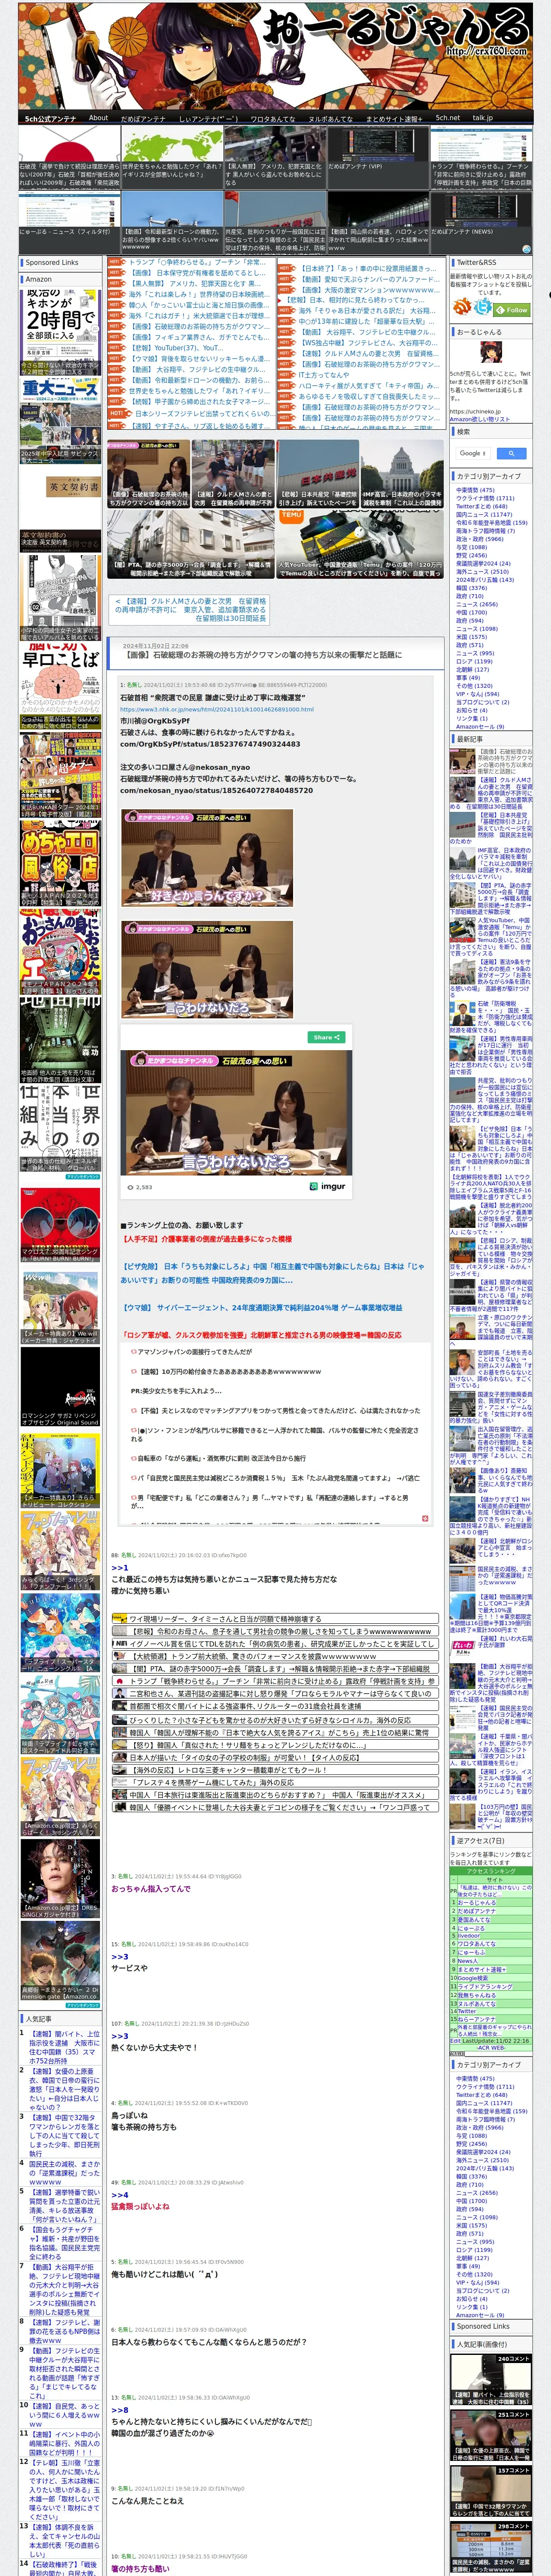Open ranking link 「ロシア軍が嘘、クルスク戦参加を強要」
551x2576 pixels.
[261, 1334]
